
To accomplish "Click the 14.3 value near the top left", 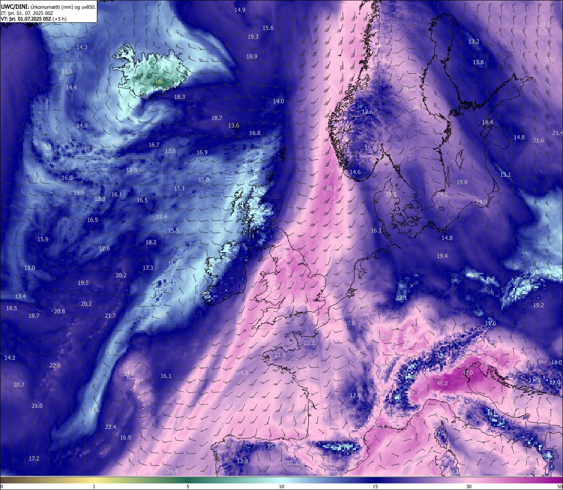I will click(x=82, y=47).
